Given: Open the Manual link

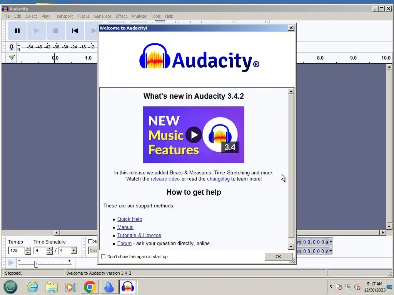Looking at the screenshot, I should pos(125,227).
